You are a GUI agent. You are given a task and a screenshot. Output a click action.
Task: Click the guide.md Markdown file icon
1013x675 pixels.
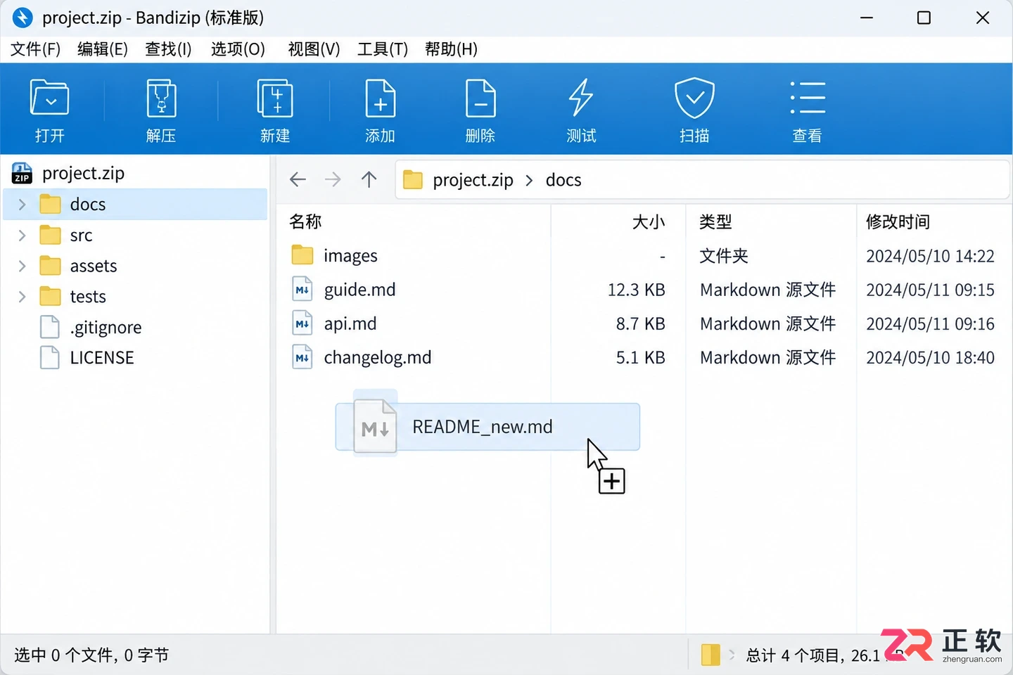302,290
